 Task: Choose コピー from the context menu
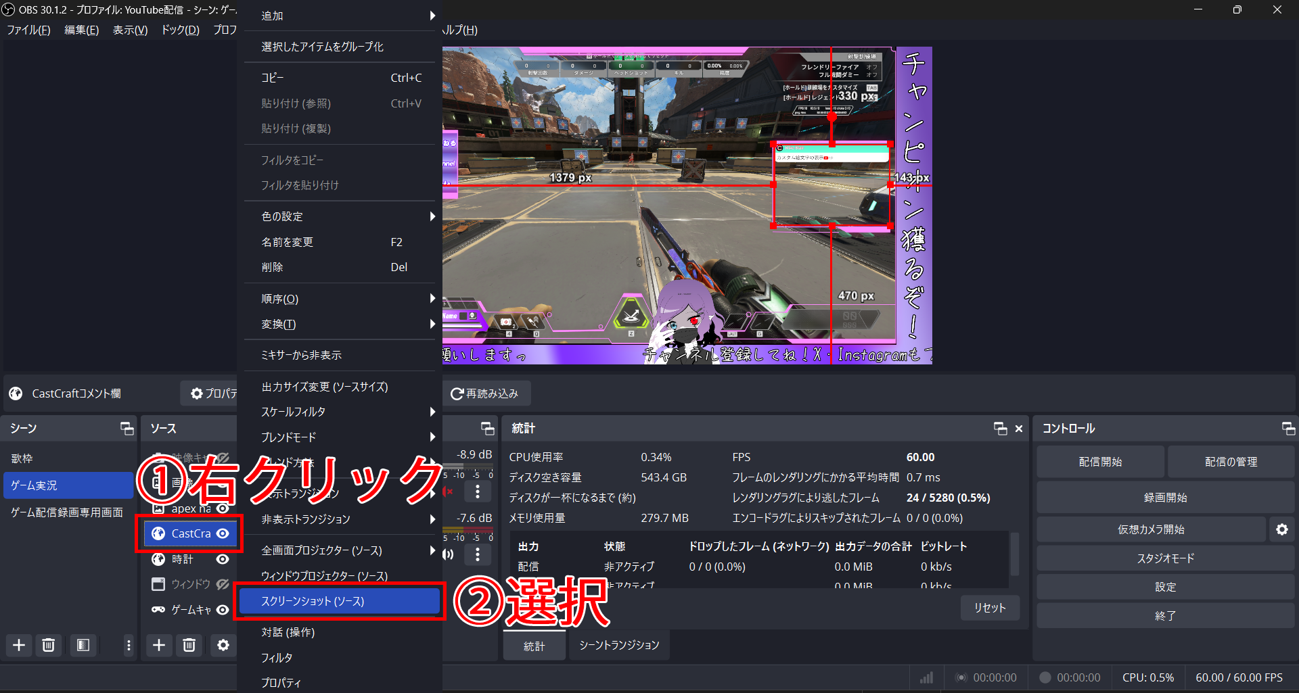coord(340,78)
